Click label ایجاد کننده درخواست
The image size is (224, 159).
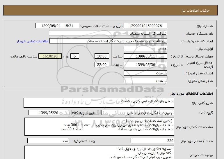point(197,41)
